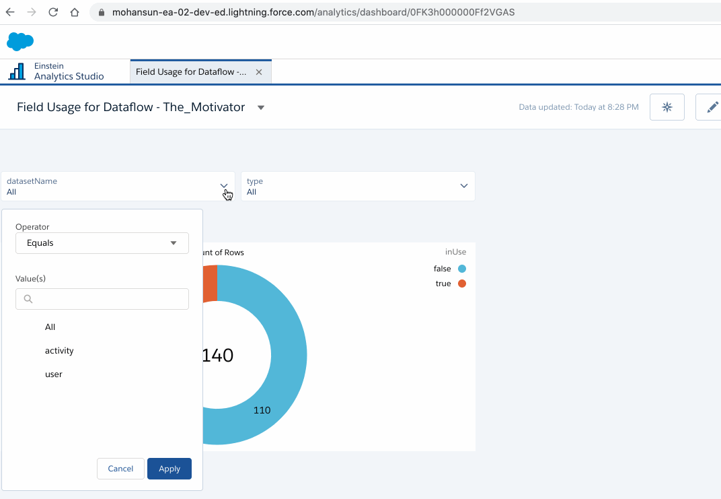The image size is (721, 499).
Task: Click the Data updated timestamp text
Action: coord(578,107)
